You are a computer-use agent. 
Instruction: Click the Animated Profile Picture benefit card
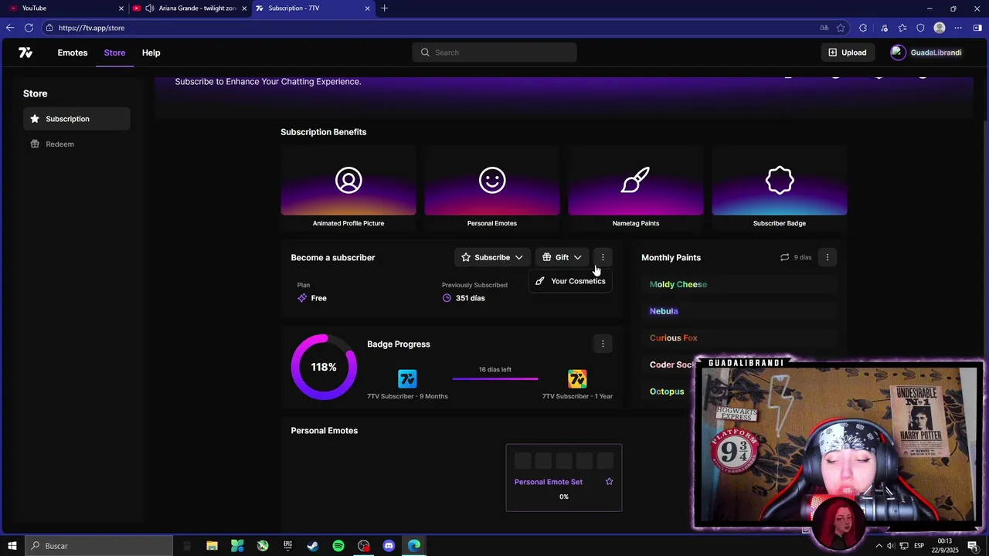tap(348, 188)
